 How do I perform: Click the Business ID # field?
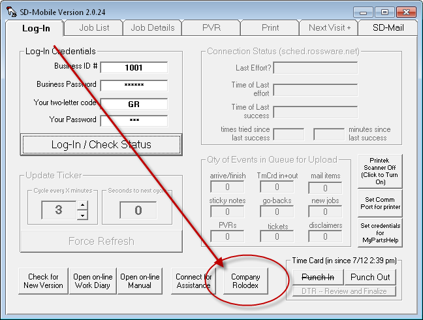tap(134, 68)
